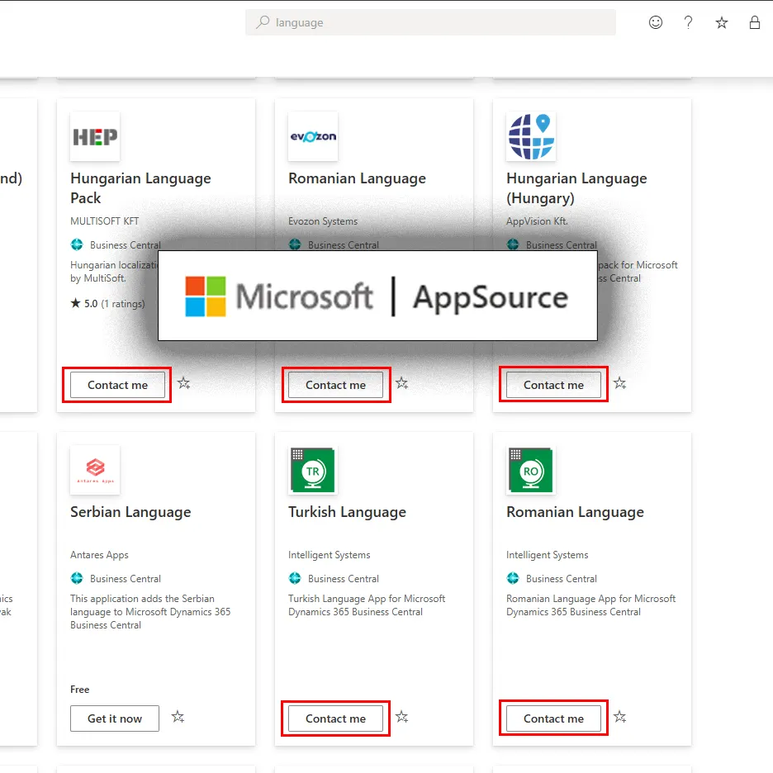This screenshot has height=773, width=773.
Task: Click Romanian Language App description text
Action: click(x=590, y=605)
